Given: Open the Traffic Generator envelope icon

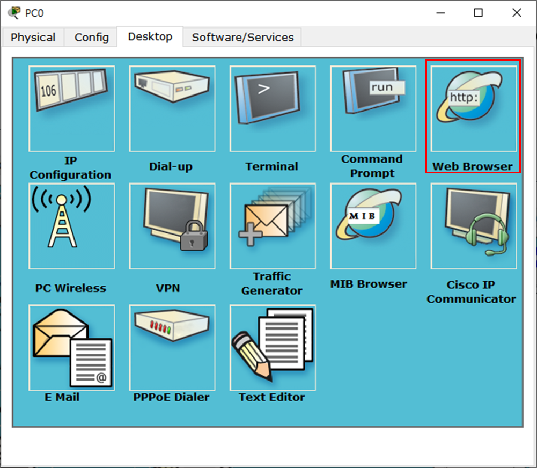Looking at the screenshot, I should click(273, 226).
